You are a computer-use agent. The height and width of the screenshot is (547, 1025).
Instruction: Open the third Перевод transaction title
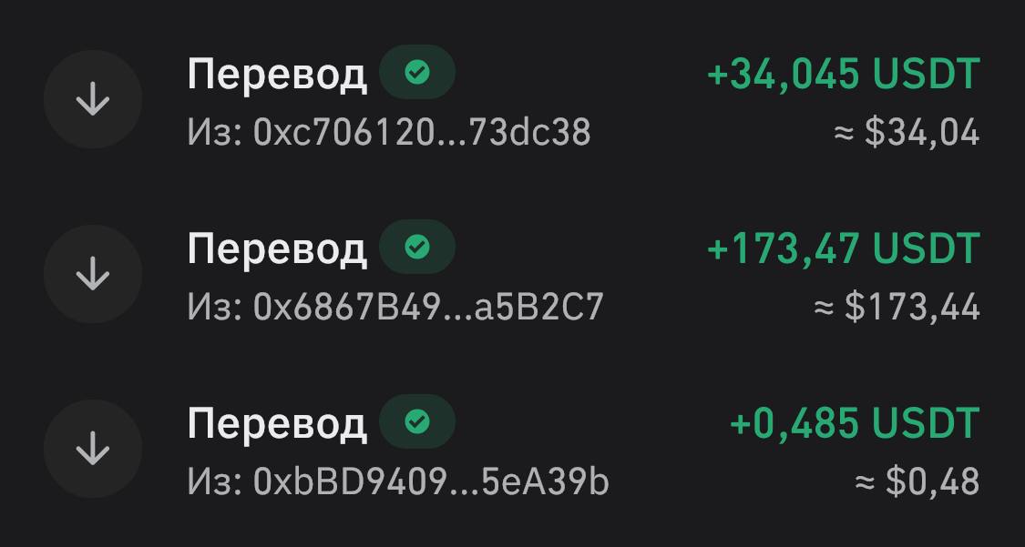pyautogui.click(x=276, y=425)
